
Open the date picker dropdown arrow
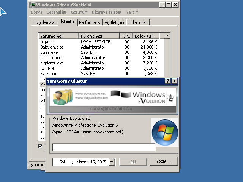(x=112, y=162)
